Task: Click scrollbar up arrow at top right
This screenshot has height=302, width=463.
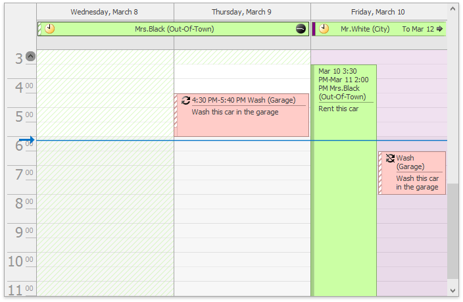Action: (x=452, y=9)
